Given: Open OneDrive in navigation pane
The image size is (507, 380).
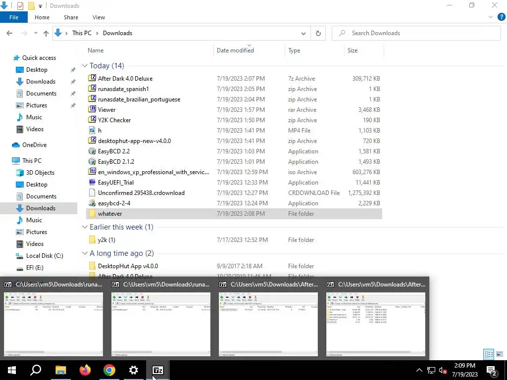Looking at the screenshot, I should click(x=34, y=145).
